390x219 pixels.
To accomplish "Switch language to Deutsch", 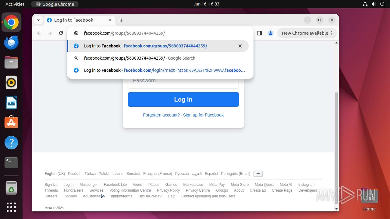I will 75,174.
